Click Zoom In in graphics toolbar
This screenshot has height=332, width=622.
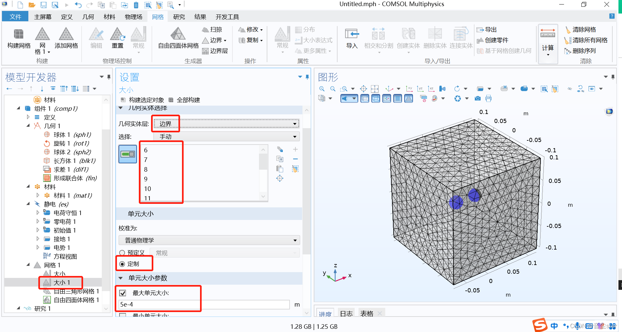point(322,89)
